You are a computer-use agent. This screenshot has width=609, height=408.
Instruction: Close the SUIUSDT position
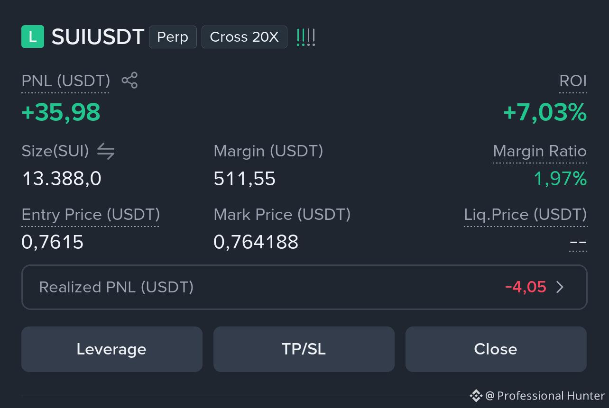coord(496,349)
